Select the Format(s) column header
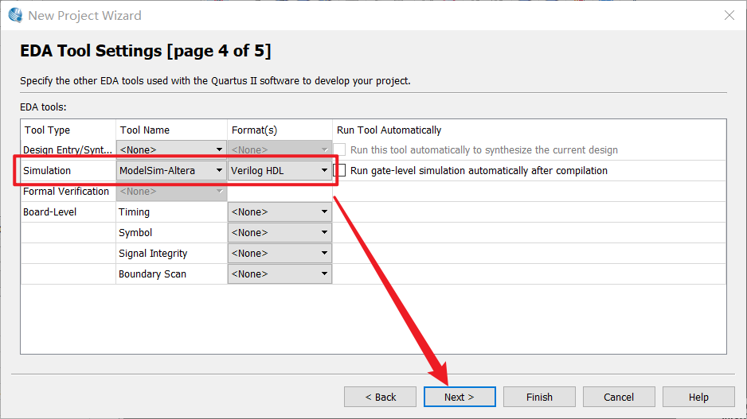This screenshot has width=747, height=419. 254,130
